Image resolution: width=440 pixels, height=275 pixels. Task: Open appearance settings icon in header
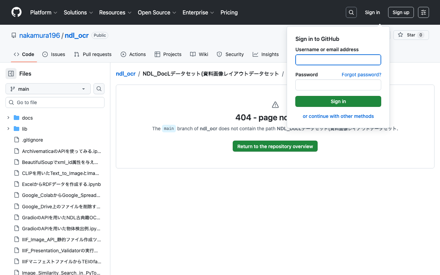coord(423,12)
